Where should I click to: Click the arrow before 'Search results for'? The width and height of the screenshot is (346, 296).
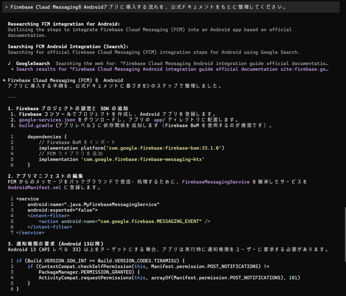[x=12, y=69]
